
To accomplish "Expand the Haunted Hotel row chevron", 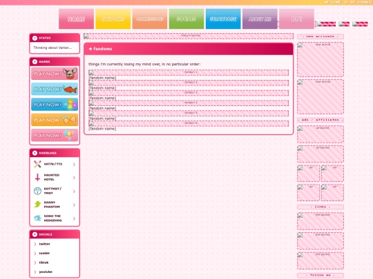I will [x=74, y=178].
